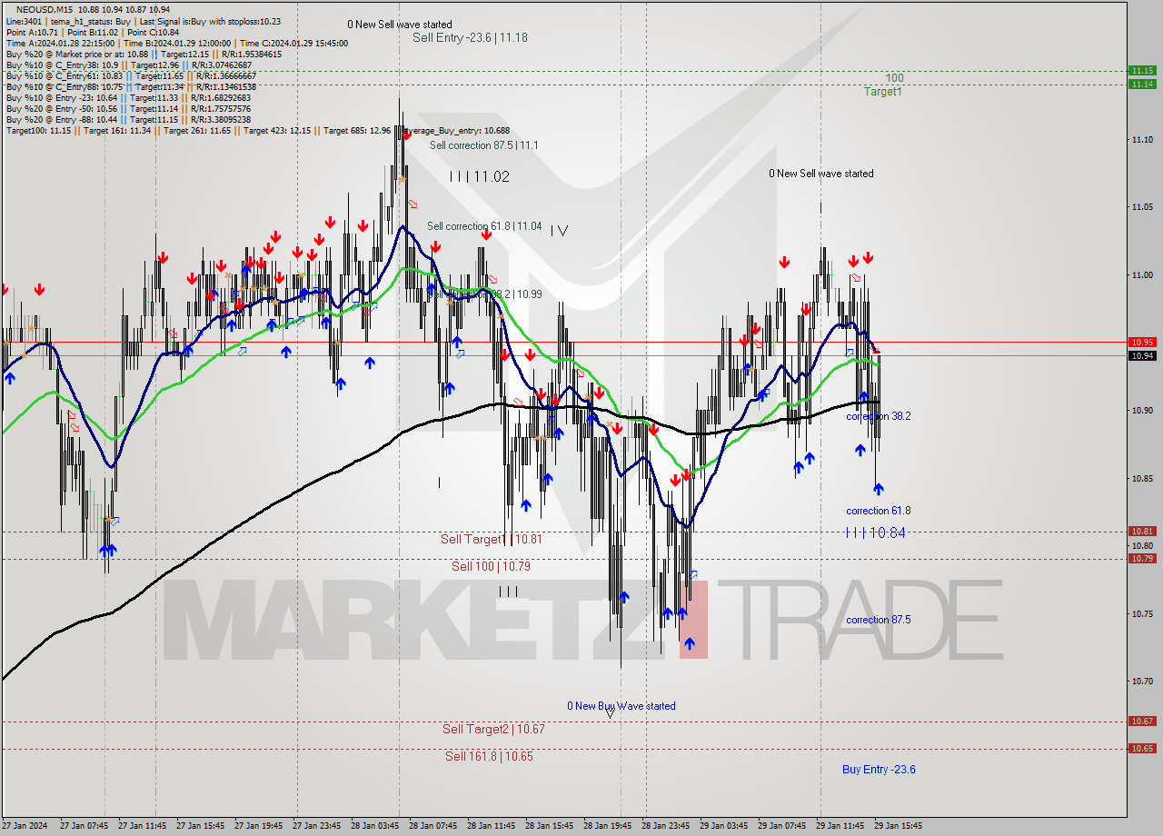Screen dimensions: 1163x836
Task: Click the blue 'correction 61.8' label
Action: tap(879, 511)
